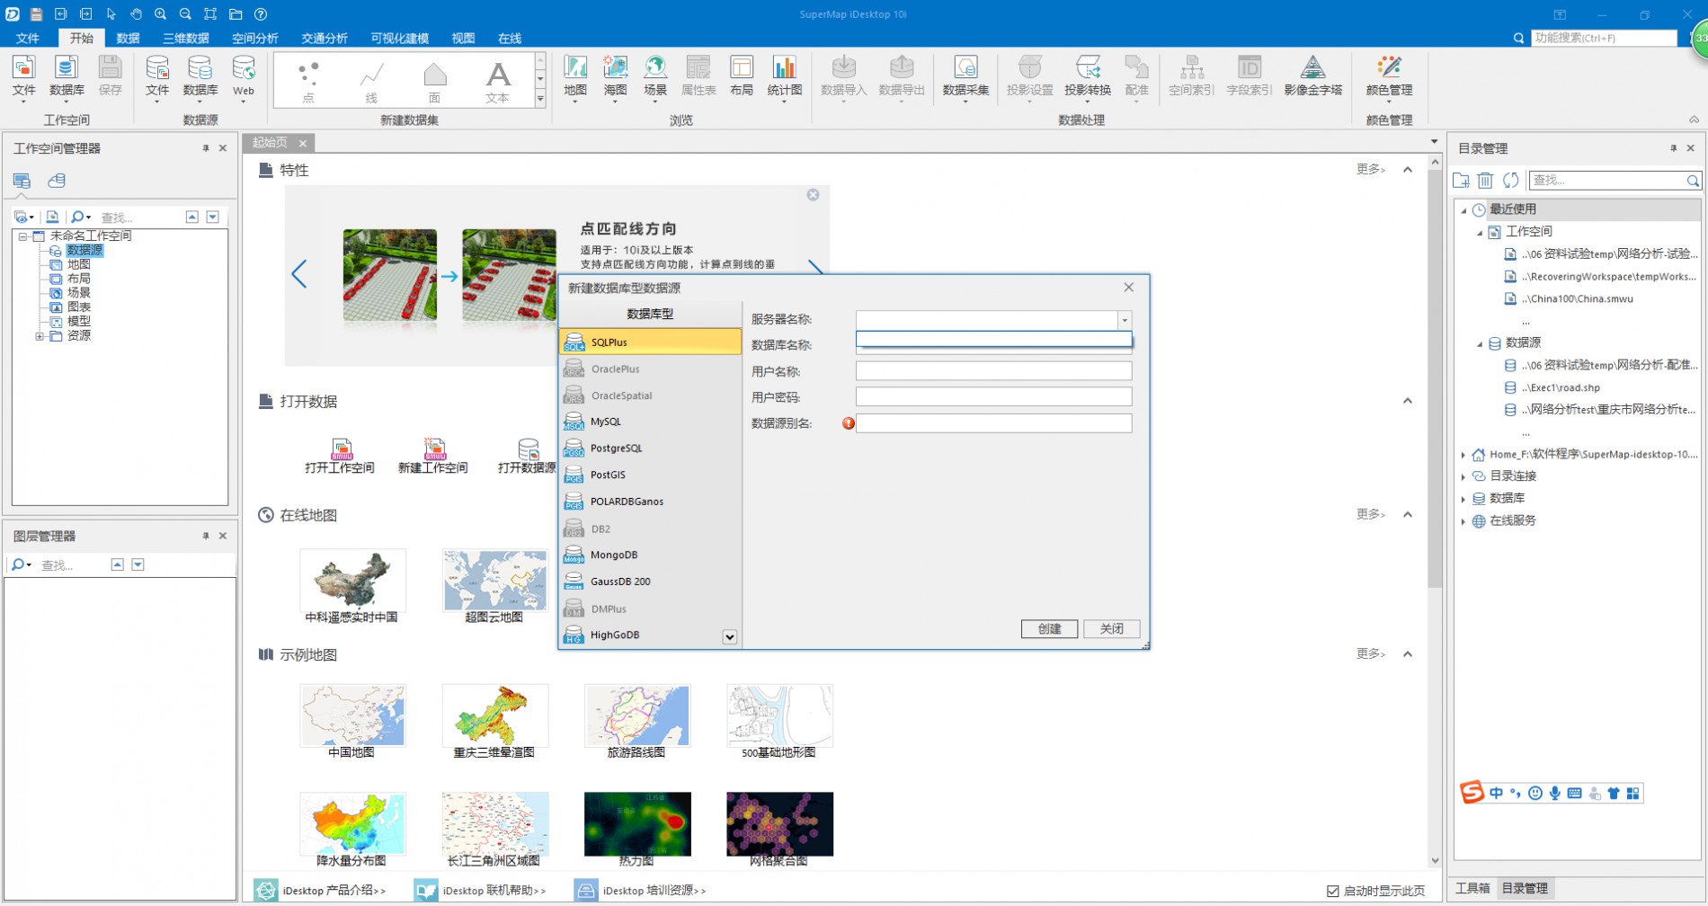
Task: Select MySQL database type
Action: 650,422
